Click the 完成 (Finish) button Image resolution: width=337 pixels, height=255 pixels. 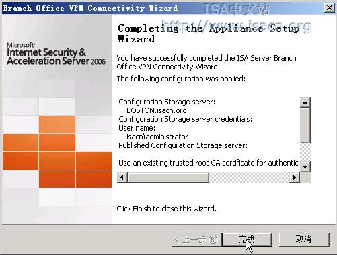pos(247,240)
